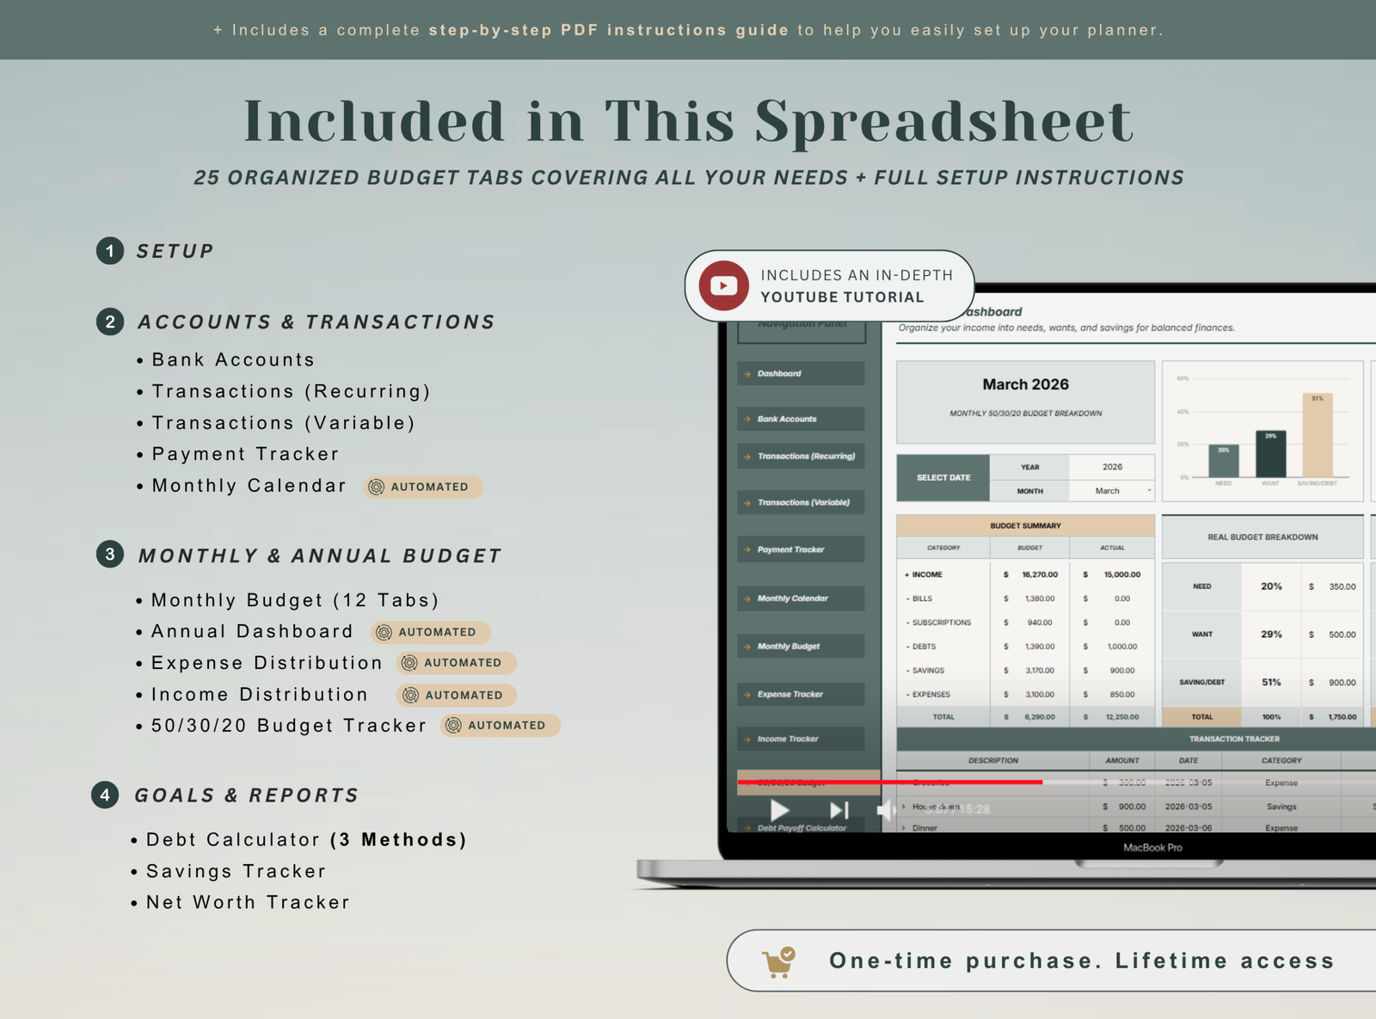This screenshot has height=1019, width=1376.
Task: Open Dashboard in the navigation panel
Action: (801, 373)
